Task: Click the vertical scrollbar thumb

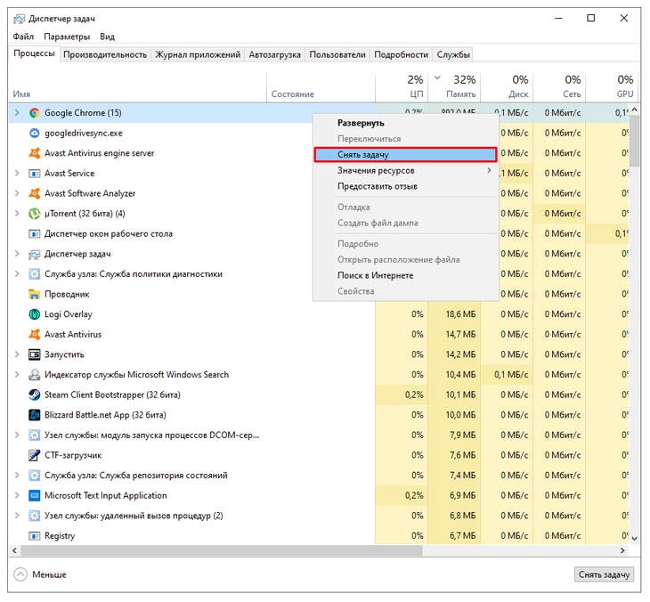Action: click(634, 141)
